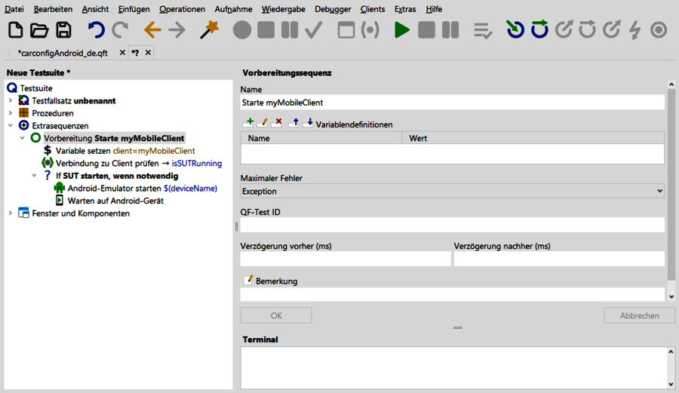
Task: Collapse the Extrasequenzen node
Action: pos(11,126)
